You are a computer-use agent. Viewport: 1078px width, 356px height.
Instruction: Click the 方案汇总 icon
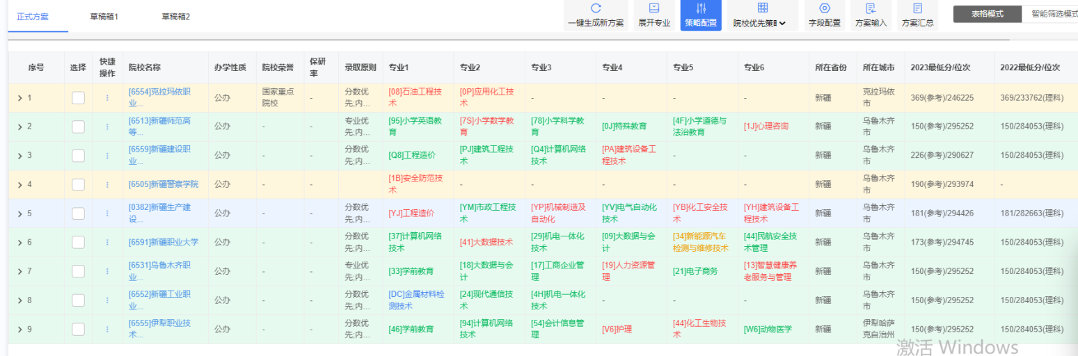coord(918,8)
